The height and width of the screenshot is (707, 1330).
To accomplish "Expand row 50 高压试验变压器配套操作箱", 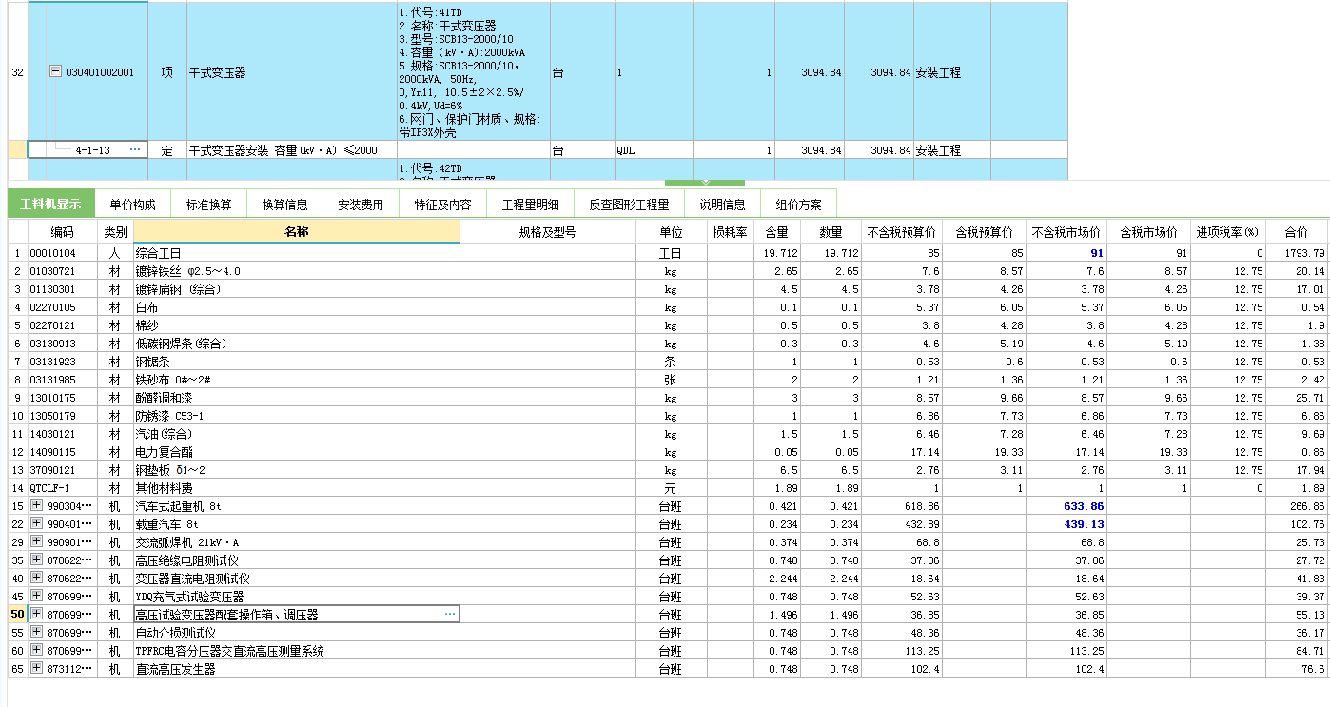I will coord(37,615).
